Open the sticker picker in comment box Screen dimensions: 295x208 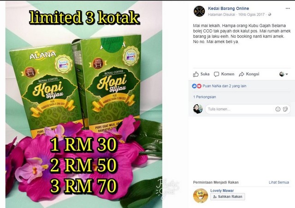click(285, 109)
